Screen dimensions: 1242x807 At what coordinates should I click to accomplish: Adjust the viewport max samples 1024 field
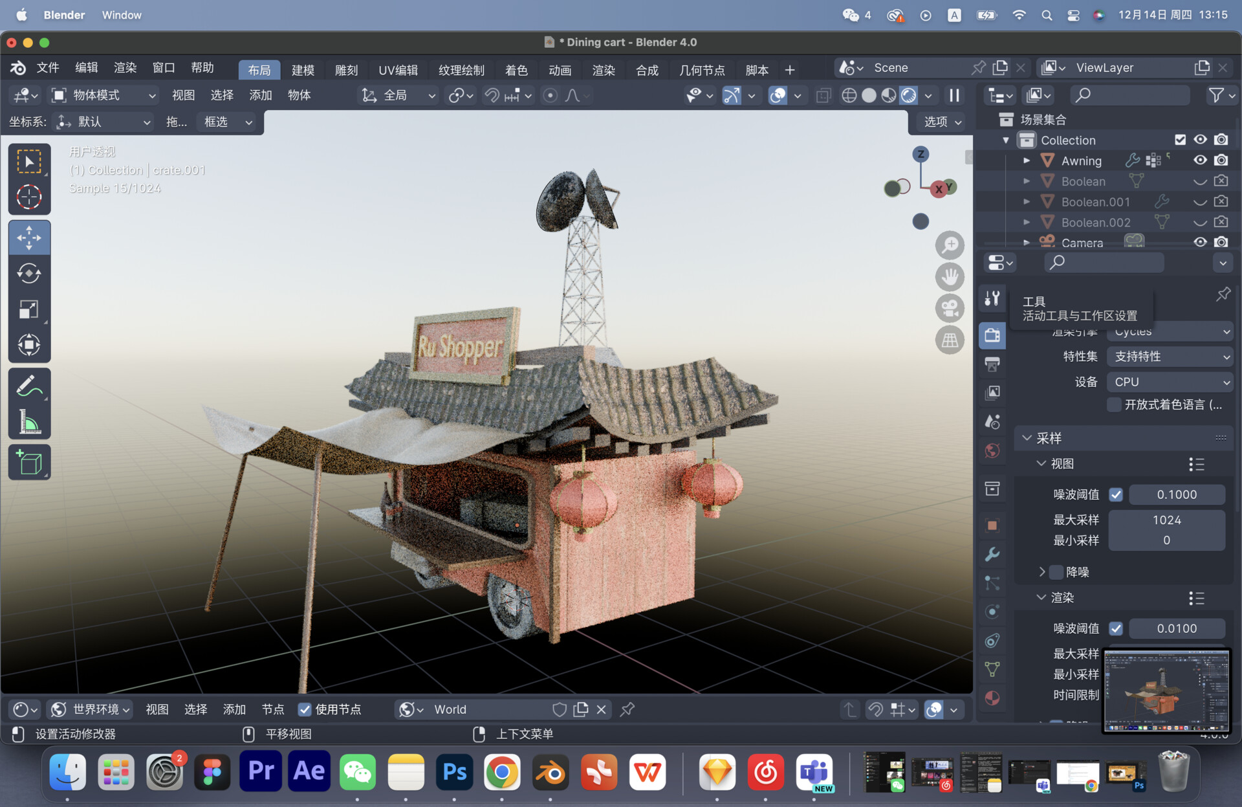[x=1167, y=520]
